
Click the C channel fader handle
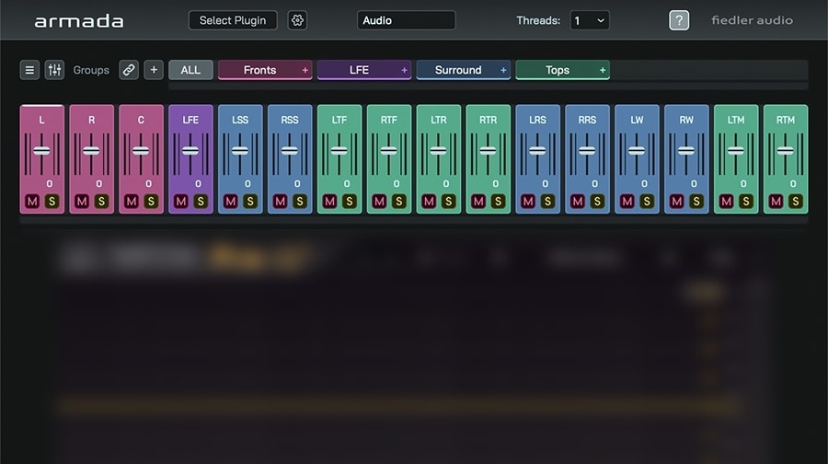(141, 150)
